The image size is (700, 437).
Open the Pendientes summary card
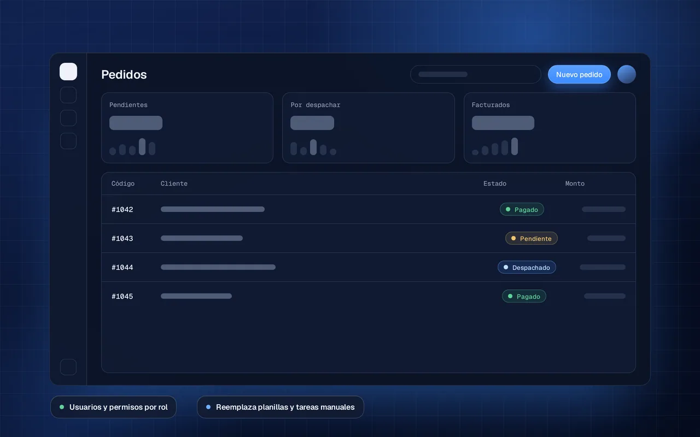[187, 128]
